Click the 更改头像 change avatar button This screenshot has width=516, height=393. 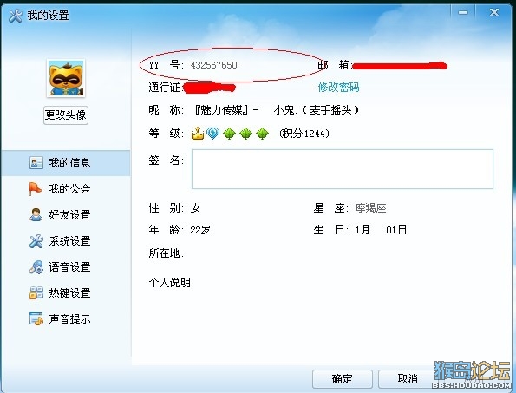(x=66, y=115)
